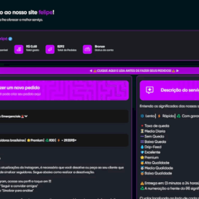The image size is (199, 199).
Task: Click the Baixa Qualidade legend text
Action: (158, 173)
